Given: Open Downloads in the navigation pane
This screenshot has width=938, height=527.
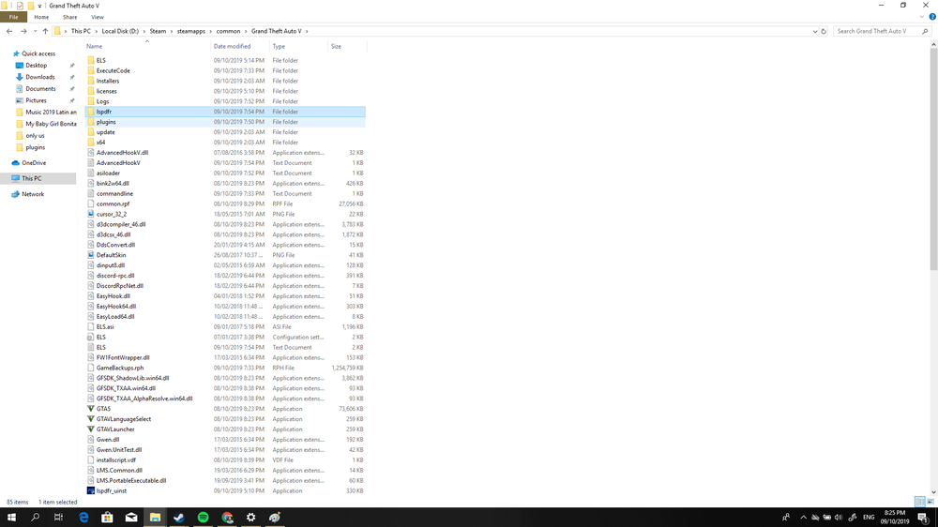Looking at the screenshot, I should pos(39,77).
